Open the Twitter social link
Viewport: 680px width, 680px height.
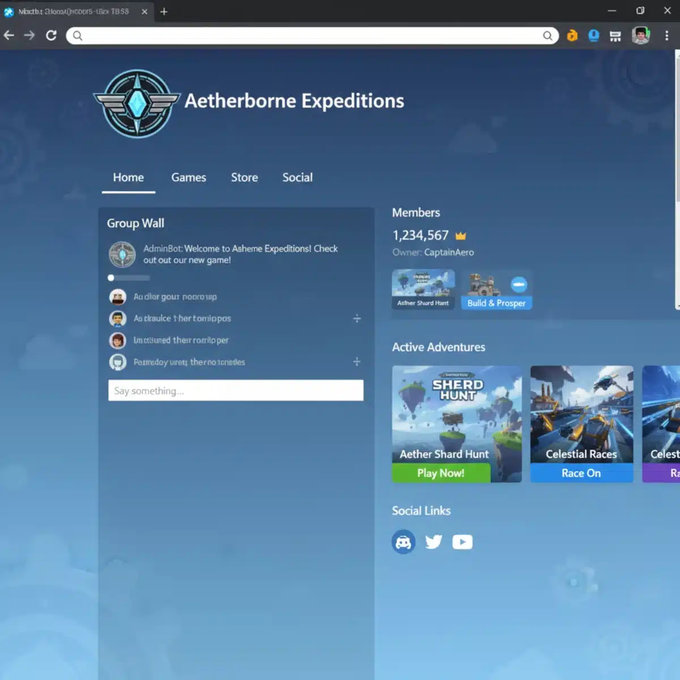[433, 542]
